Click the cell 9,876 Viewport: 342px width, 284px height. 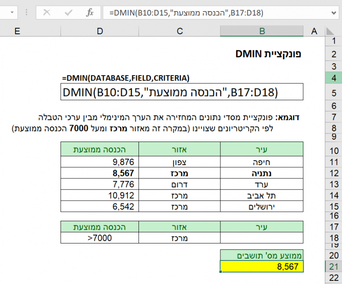[100, 162]
